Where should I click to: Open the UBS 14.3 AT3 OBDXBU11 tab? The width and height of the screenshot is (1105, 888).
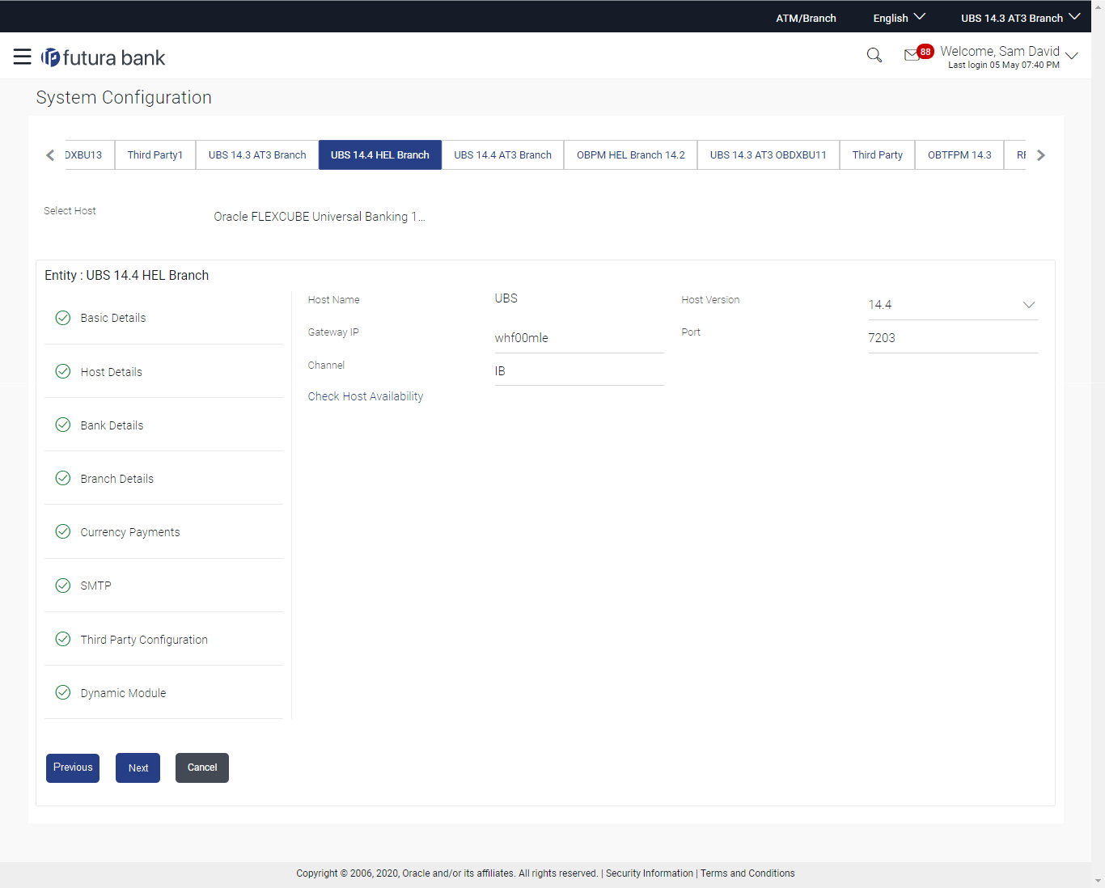tap(768, 154)
